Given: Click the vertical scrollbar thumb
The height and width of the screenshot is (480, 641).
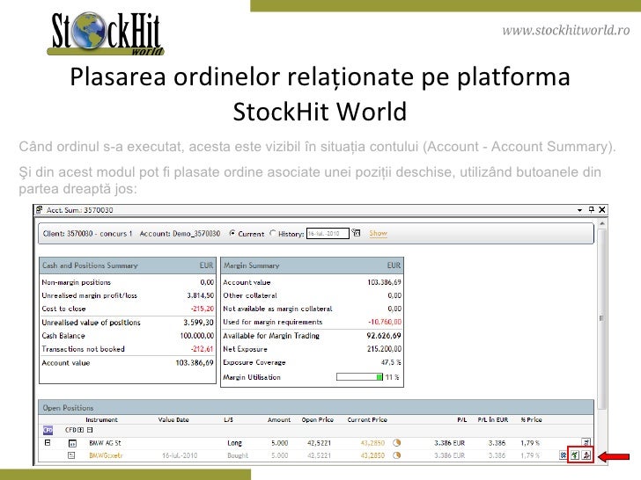Looking at the screenshot, I should point(601,318).
